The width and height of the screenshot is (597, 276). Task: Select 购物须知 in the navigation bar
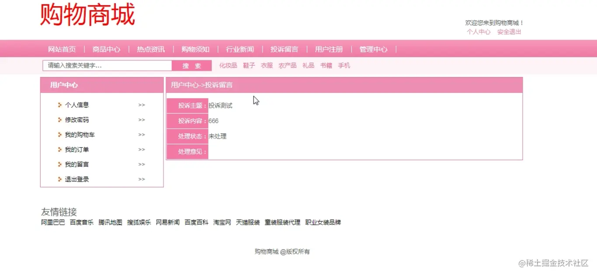[195, 49]
